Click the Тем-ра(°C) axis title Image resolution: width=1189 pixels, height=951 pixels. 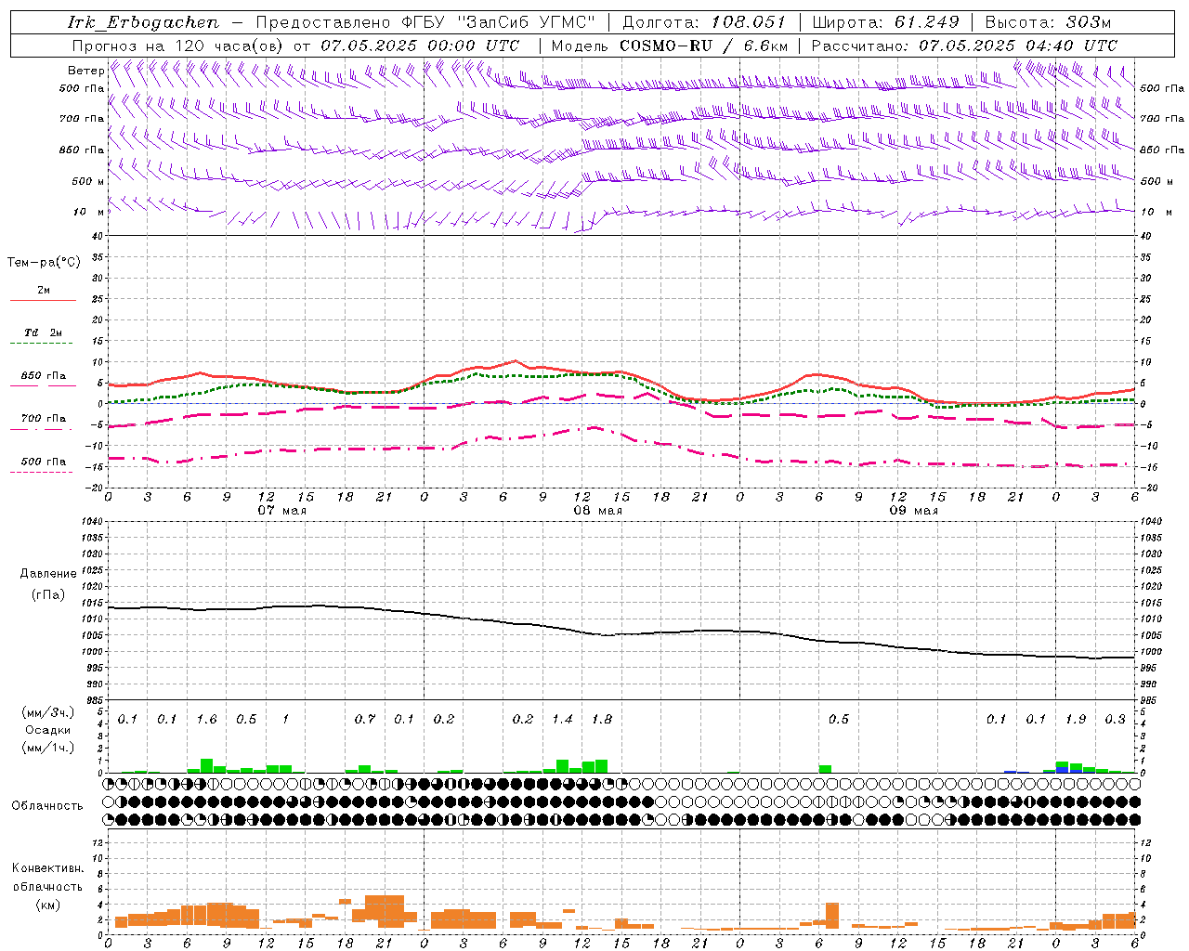pos(44,263)
